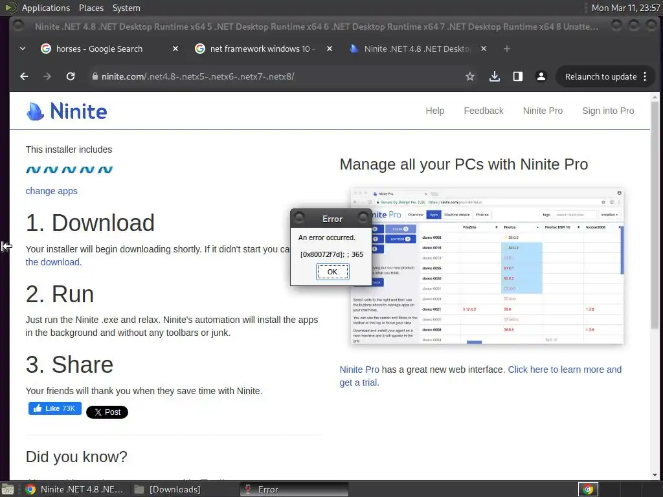Viewport: 663px width, 497px height.
Task: Open the Feedback link
Action: tap(483, 111)
